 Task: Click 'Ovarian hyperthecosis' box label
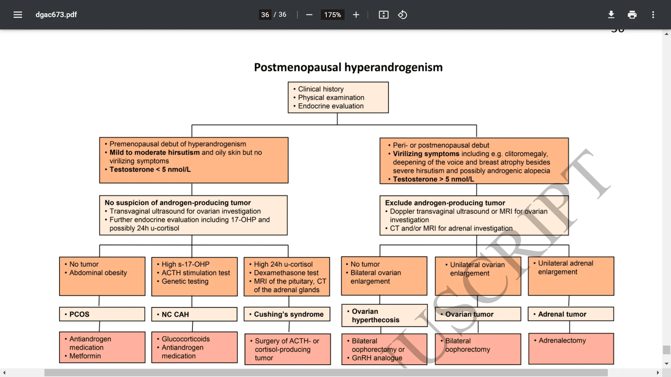(375, 316)
